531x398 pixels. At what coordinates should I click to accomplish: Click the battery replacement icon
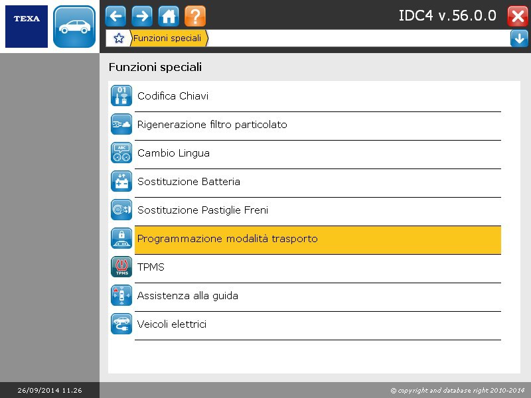121,181
